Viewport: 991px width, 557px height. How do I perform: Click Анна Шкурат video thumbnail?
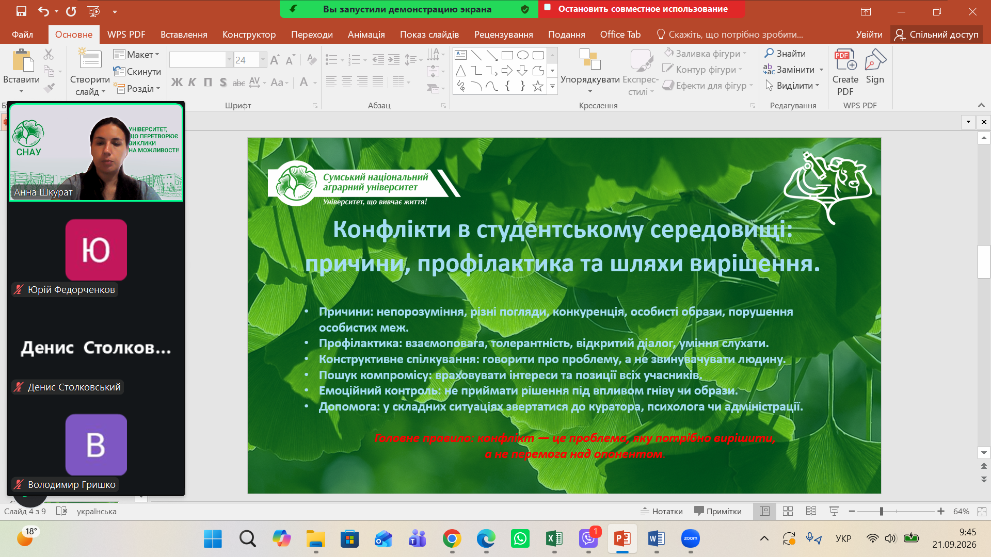tap(96, 152)
